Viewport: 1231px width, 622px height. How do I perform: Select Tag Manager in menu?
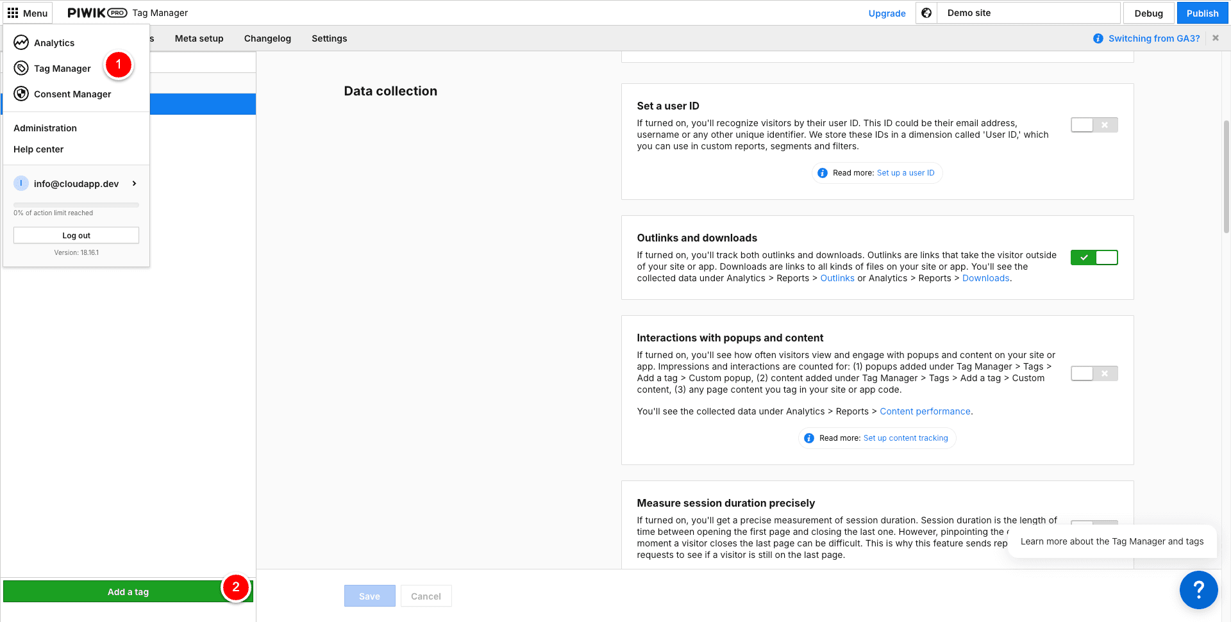[x=62, y=69]
